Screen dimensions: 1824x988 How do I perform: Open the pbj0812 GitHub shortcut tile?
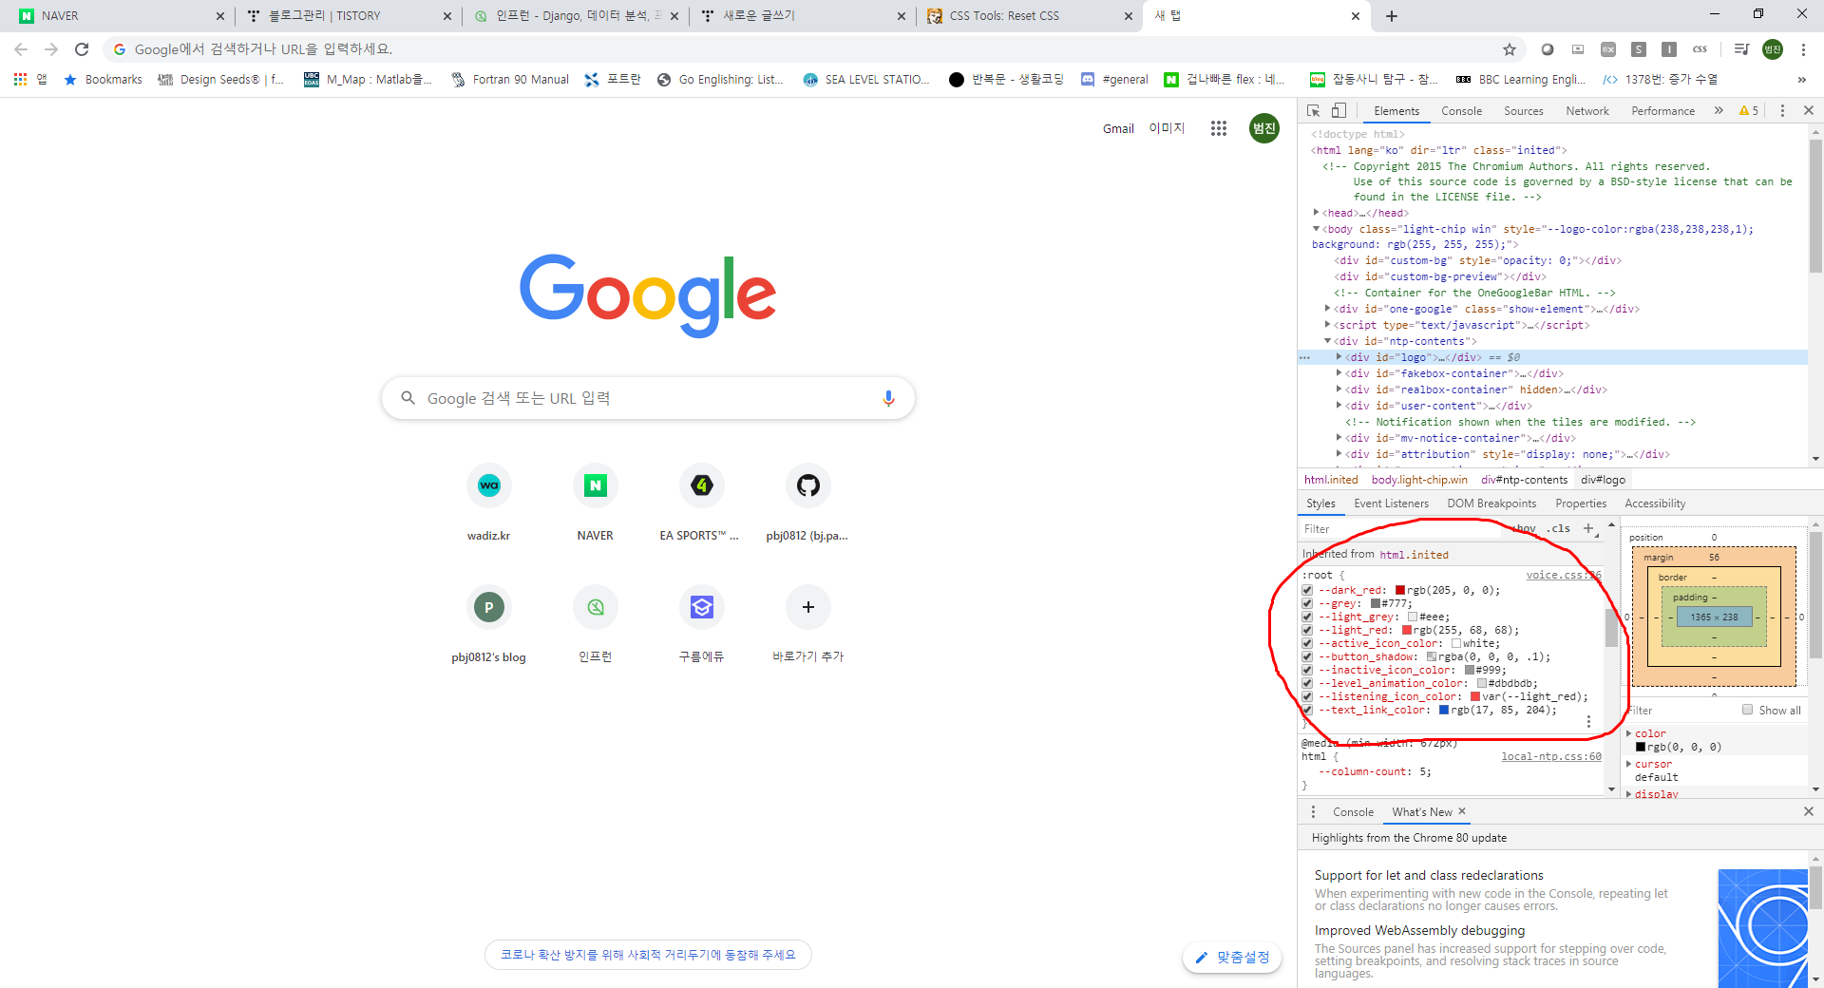coord(807,502)
